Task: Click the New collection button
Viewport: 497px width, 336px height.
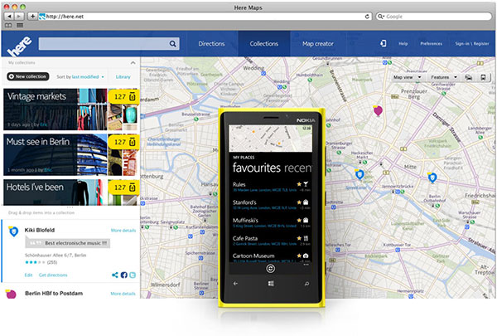Action: coord(28,76)
